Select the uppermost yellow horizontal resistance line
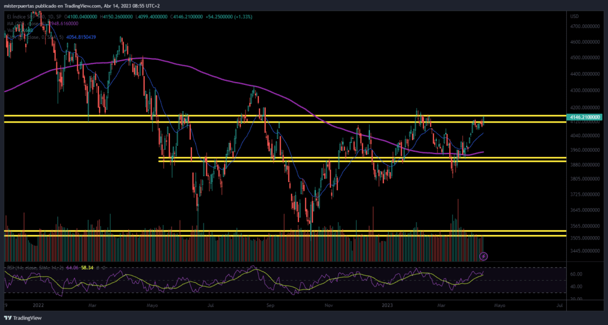Screen dimensions: 608x325 pos(285,115)
